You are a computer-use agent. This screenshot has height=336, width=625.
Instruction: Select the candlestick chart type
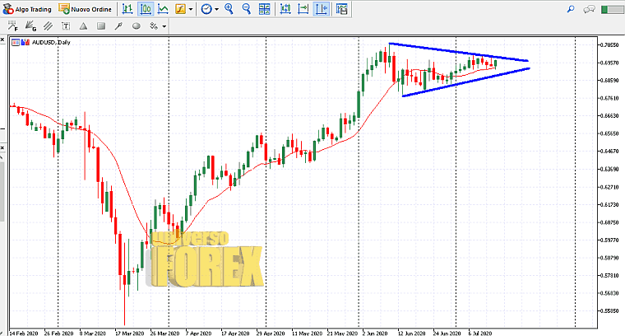(146, 9)
